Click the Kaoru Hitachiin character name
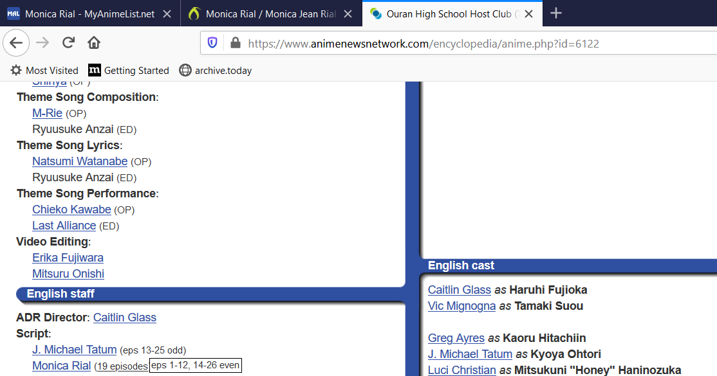The image size is (717, 376). pyautogui.click(x=544, y=337)
